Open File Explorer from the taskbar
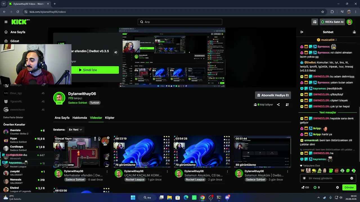The image size is (360, 202). [x=169, y=198]
